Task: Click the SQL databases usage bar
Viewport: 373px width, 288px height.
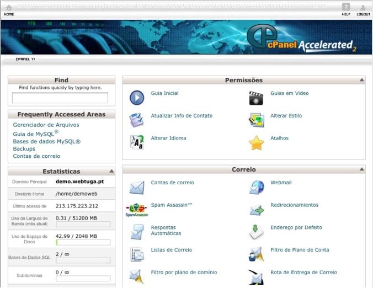Action: [x=83, y=260]
